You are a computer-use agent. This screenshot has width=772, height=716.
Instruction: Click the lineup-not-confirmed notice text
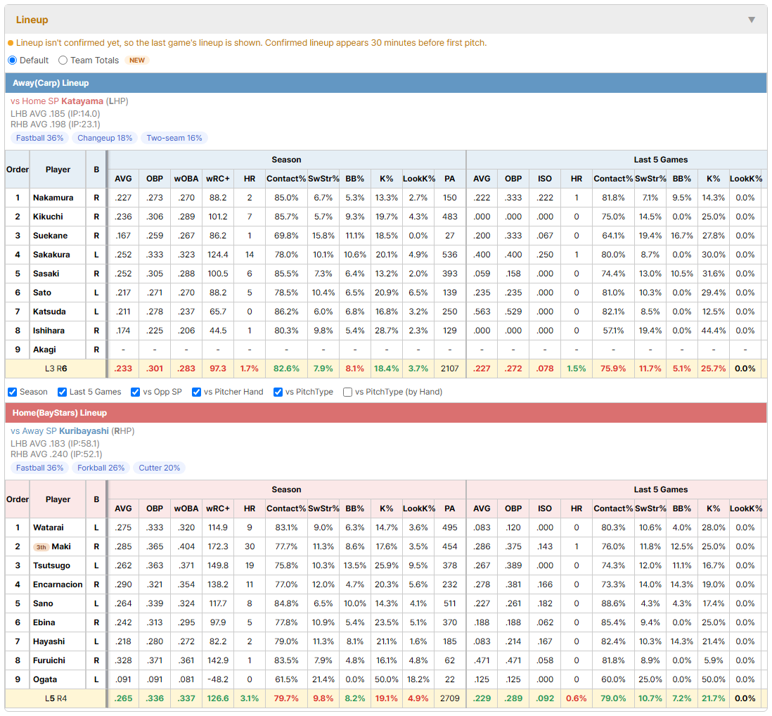(x=251, y=43)
